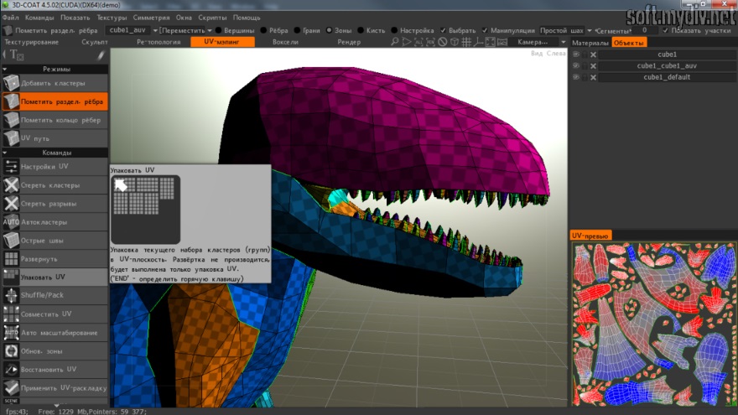Viewport: 738px width, 415px height.
Task: Run Автокластеры via its AUTO icon
Action: (11, 221)
